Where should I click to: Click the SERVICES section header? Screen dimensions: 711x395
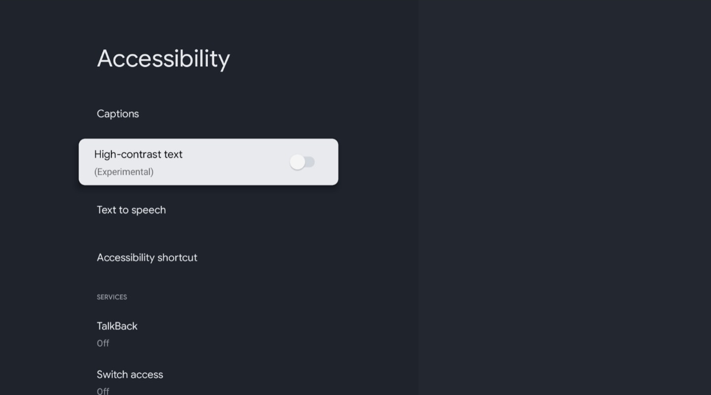pos(112,297)
